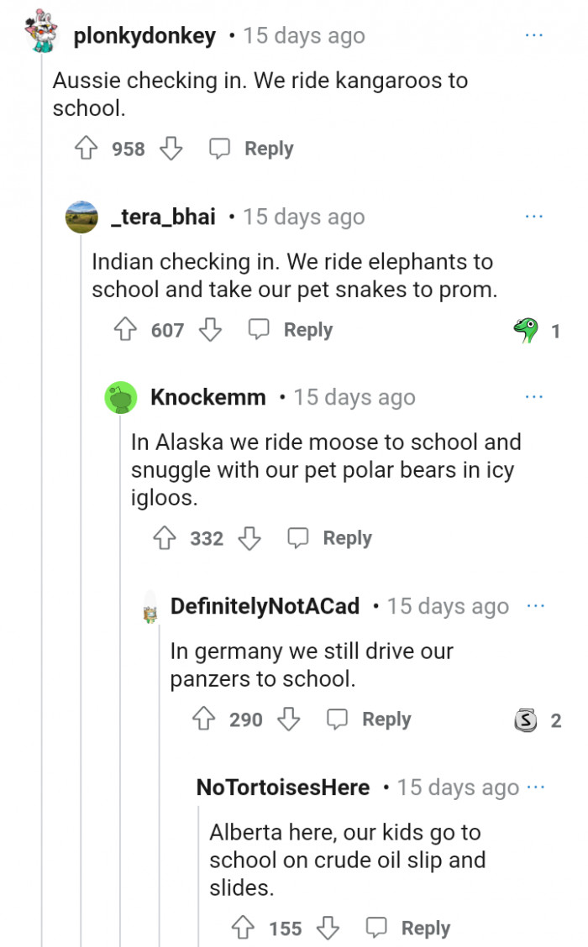Viewport: 588px width, 947px height.
Task: Click the silver award on the panzers comment
Action: pyautogui.click(x=524, y=719)
